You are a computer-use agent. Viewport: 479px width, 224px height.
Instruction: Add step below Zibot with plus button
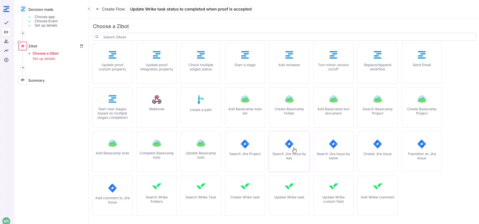23,68
